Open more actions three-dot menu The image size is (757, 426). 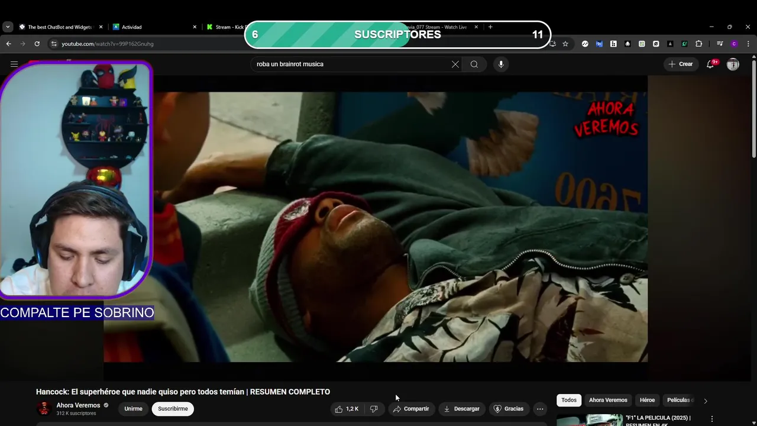(x=540, y=409)
